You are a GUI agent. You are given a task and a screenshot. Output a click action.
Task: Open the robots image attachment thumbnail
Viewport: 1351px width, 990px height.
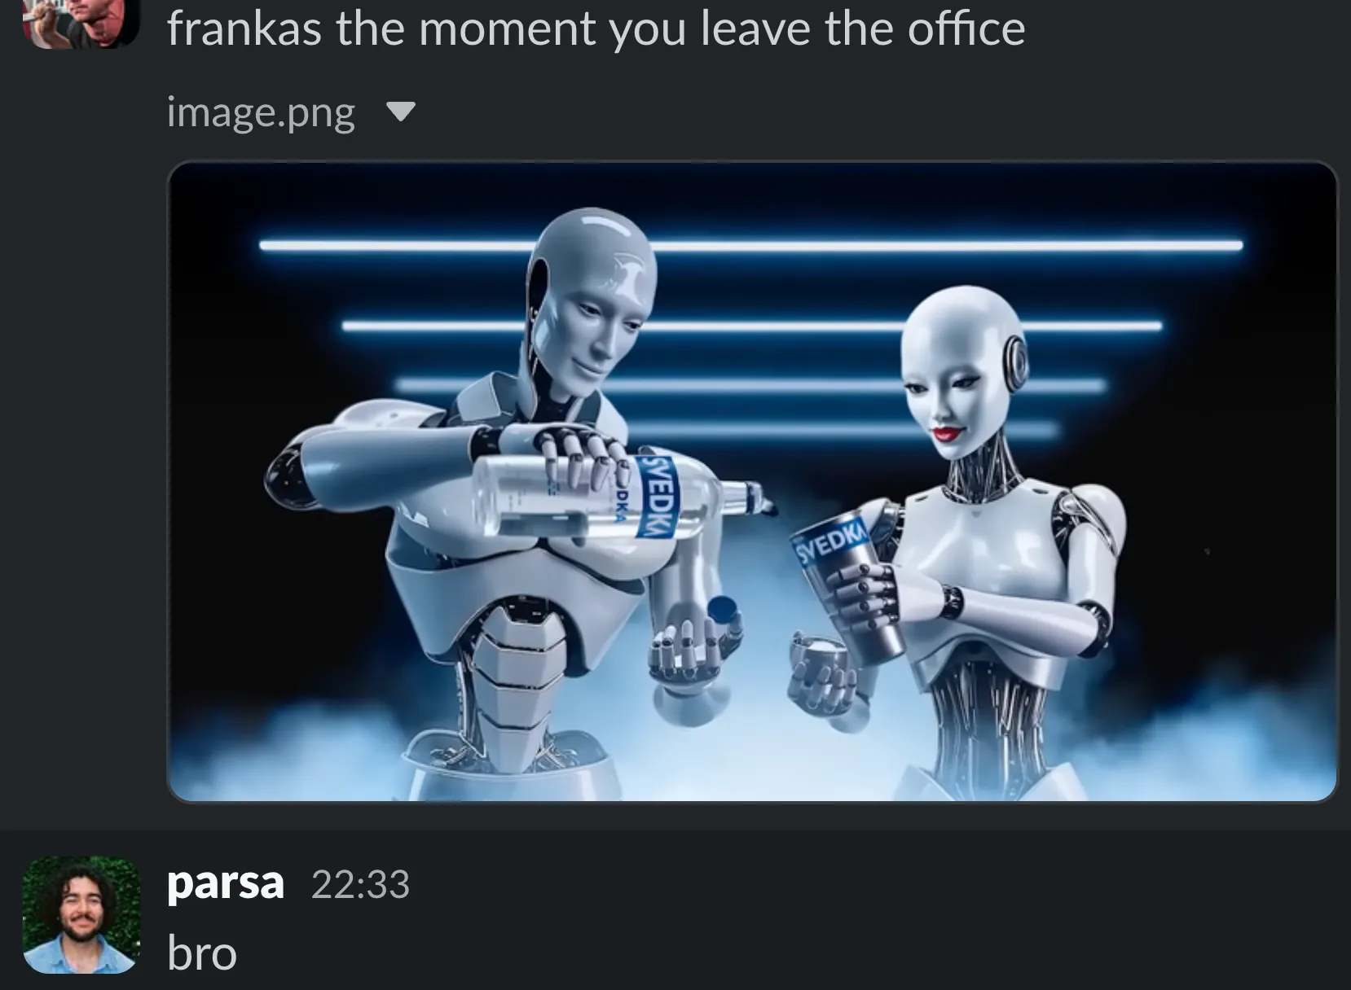pyautogui.click(x=751, y=481)
